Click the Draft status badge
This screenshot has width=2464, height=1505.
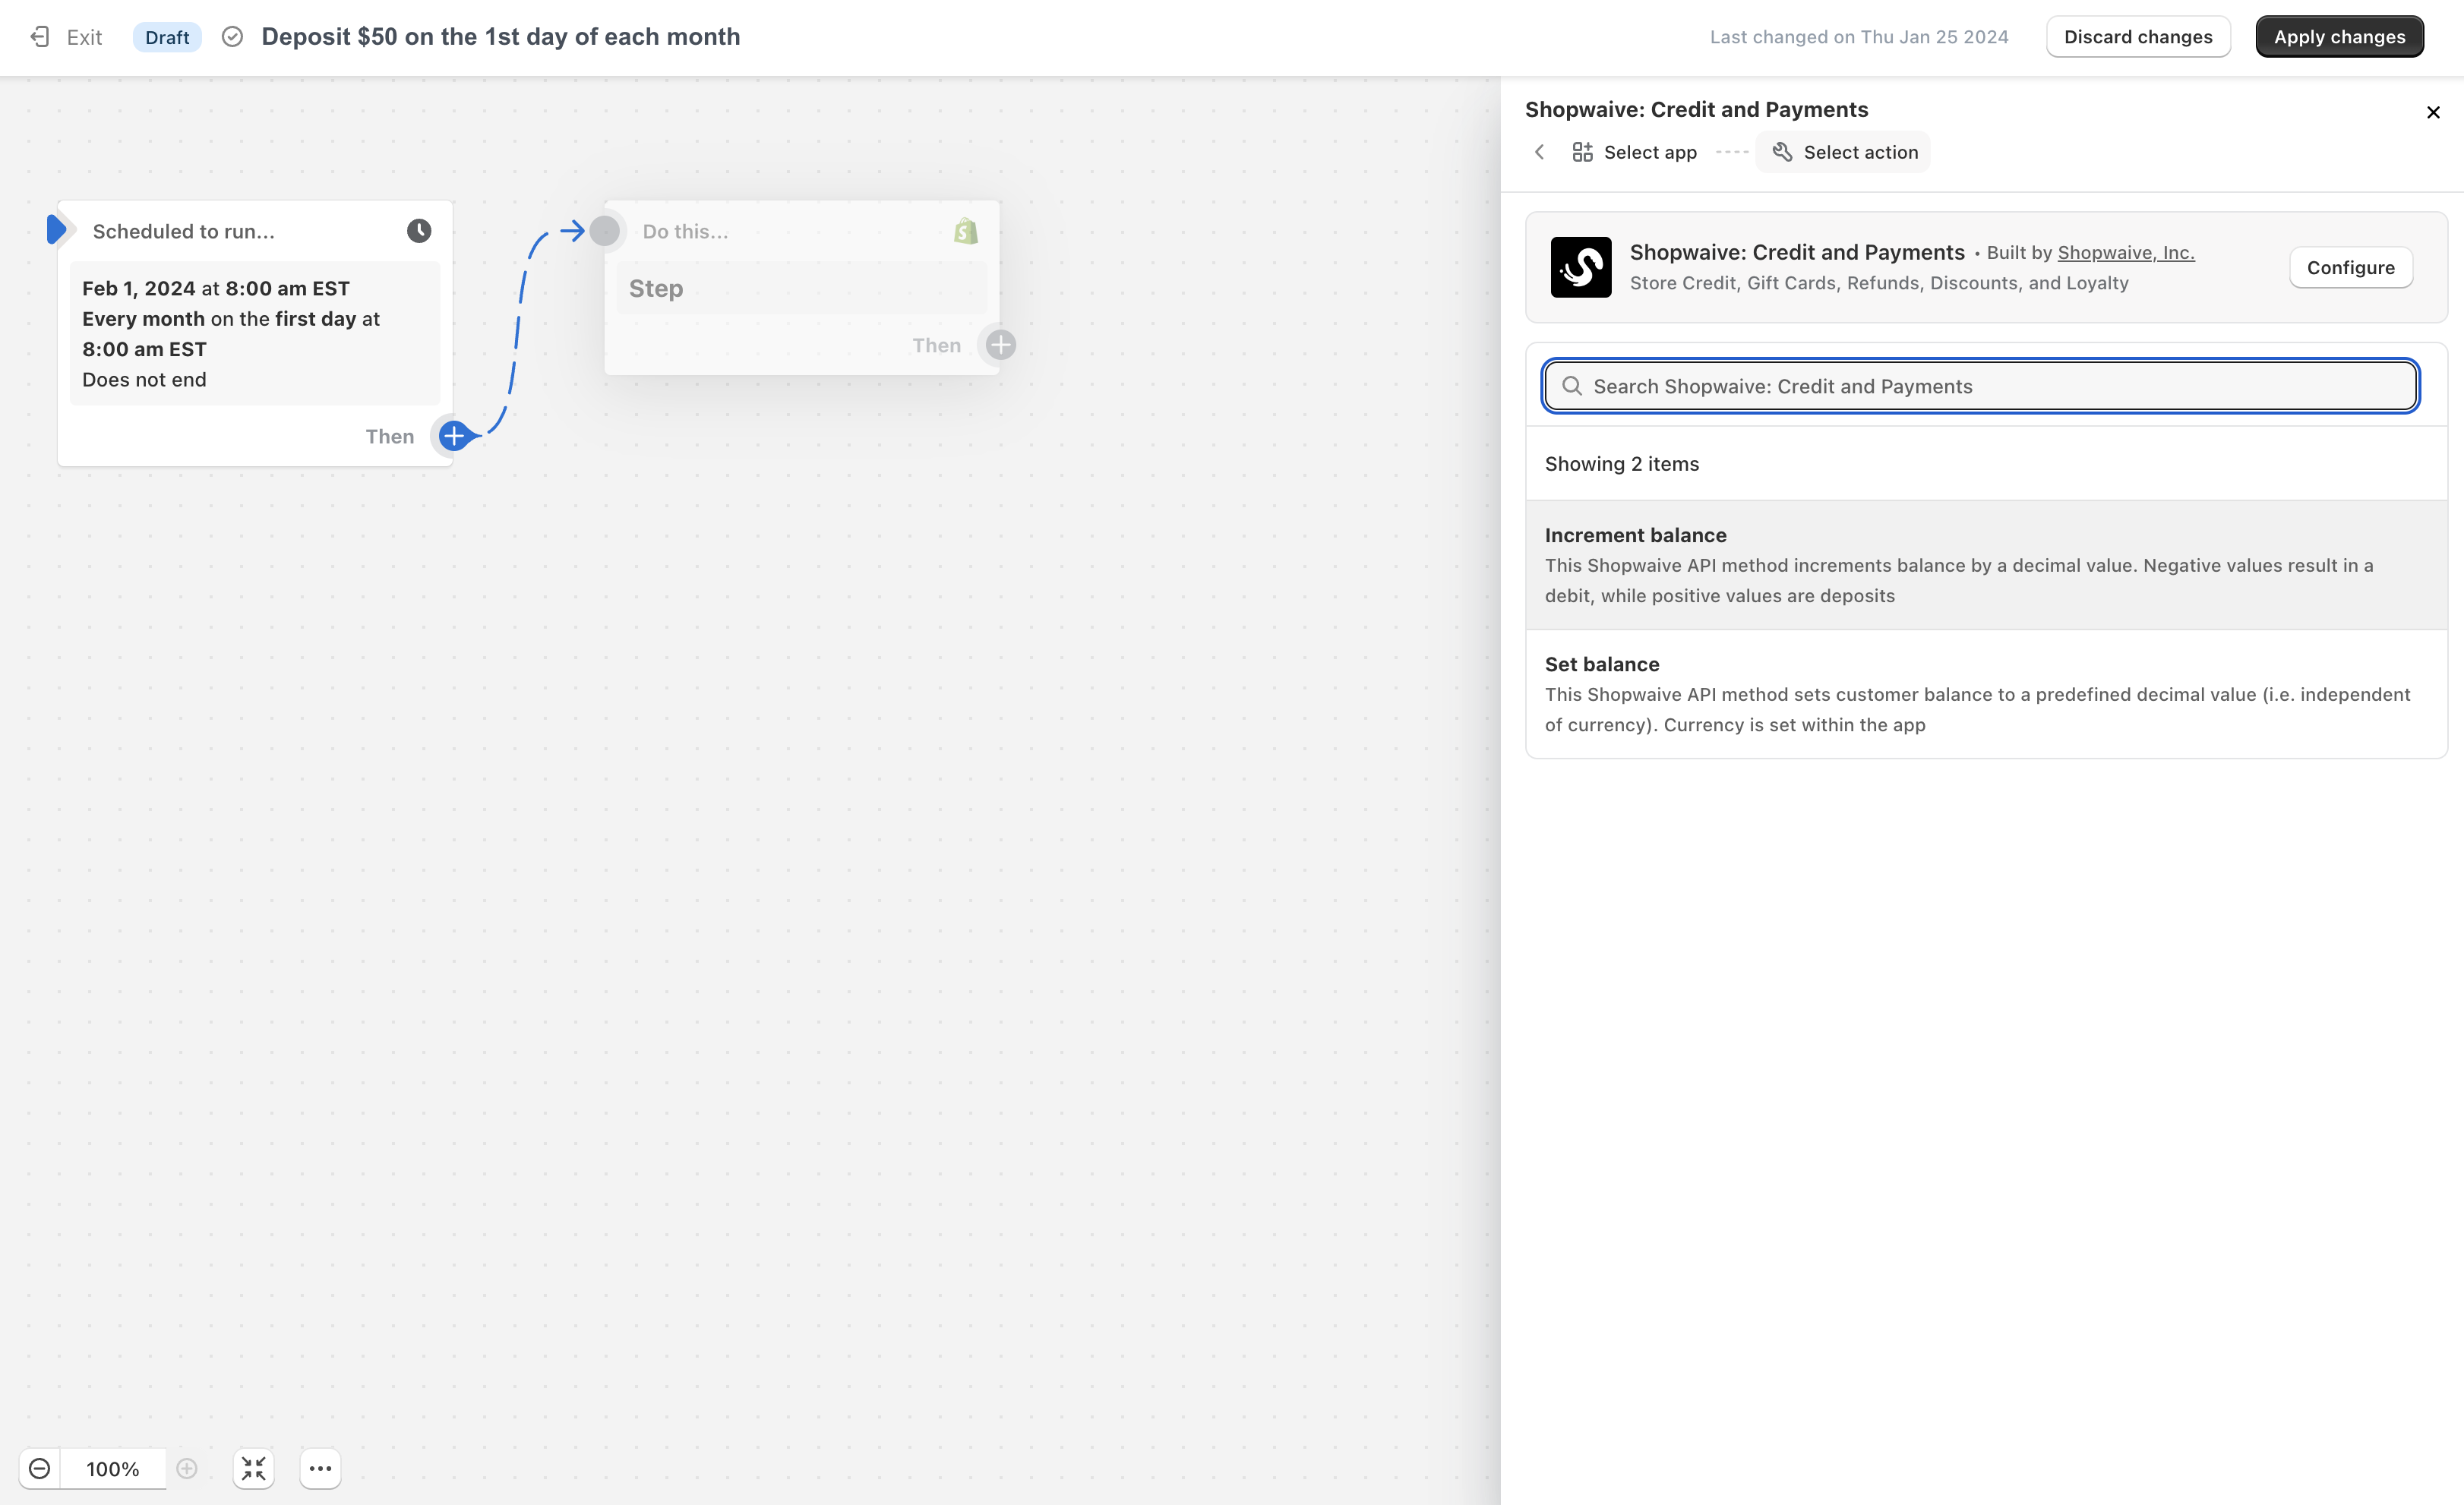(x=167, y=37)
